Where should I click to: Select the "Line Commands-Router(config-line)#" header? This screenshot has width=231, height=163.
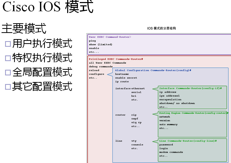tap(188, 141)
